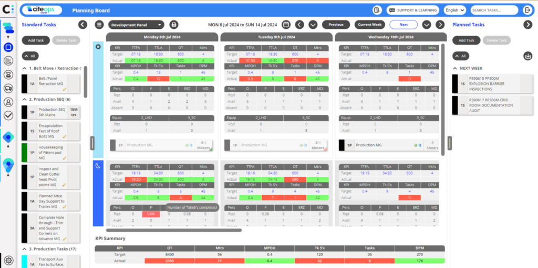This screenshot has width=538, height=268.
Task: Collapse Standard Tasks panel with left arrow
Action: coord(82,25)
